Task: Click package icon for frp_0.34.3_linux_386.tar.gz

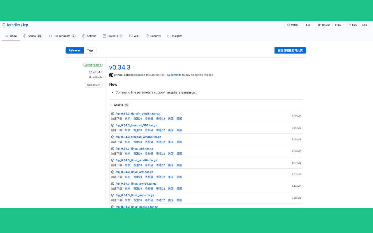Action: pos(113,149)
